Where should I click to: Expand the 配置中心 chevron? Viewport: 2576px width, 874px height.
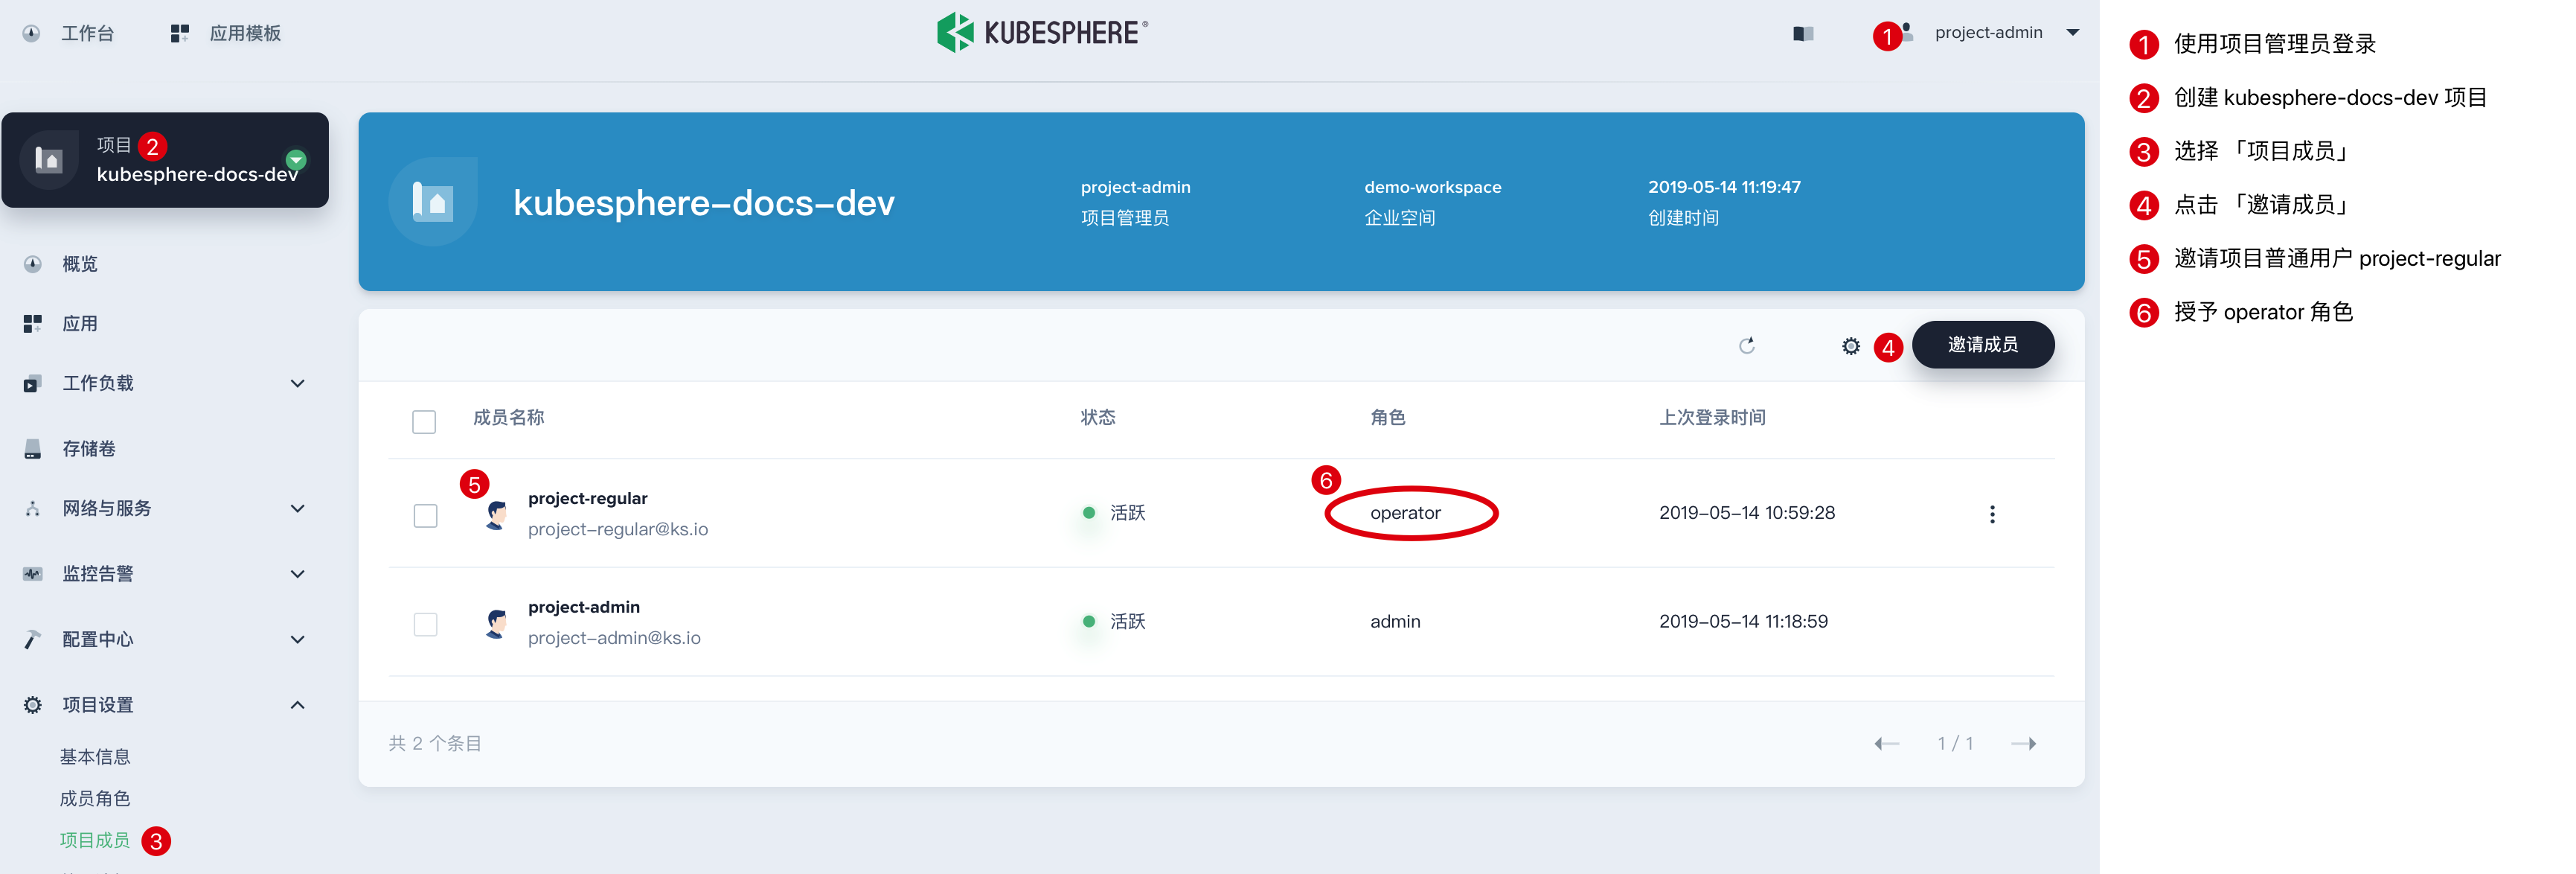tap(297, 639)
